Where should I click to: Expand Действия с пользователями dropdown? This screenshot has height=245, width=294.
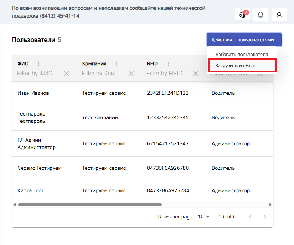click(x=244, y=40)
